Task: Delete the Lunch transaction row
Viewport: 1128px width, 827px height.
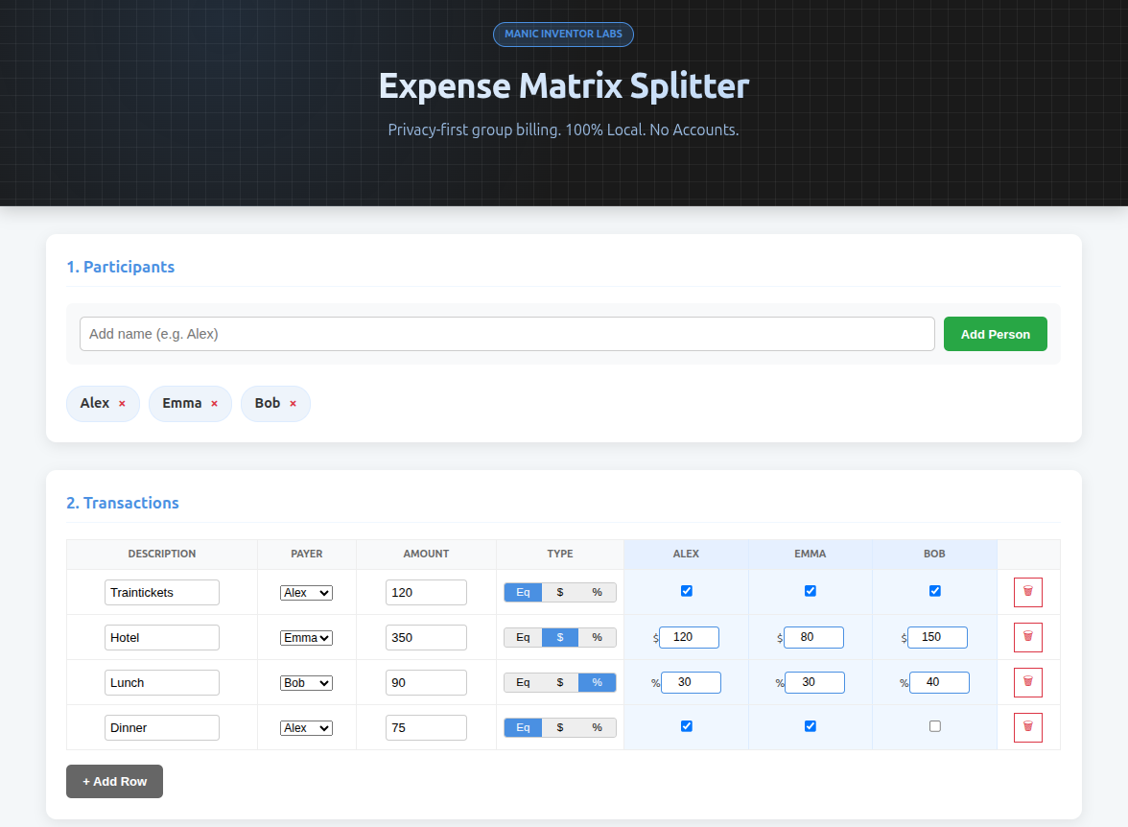Action: 1027,682
